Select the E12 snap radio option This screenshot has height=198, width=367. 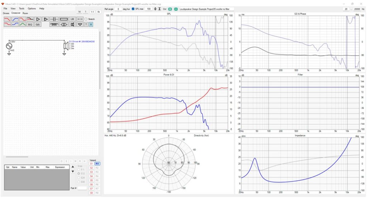pyautogui.click(x=78, y=174)
